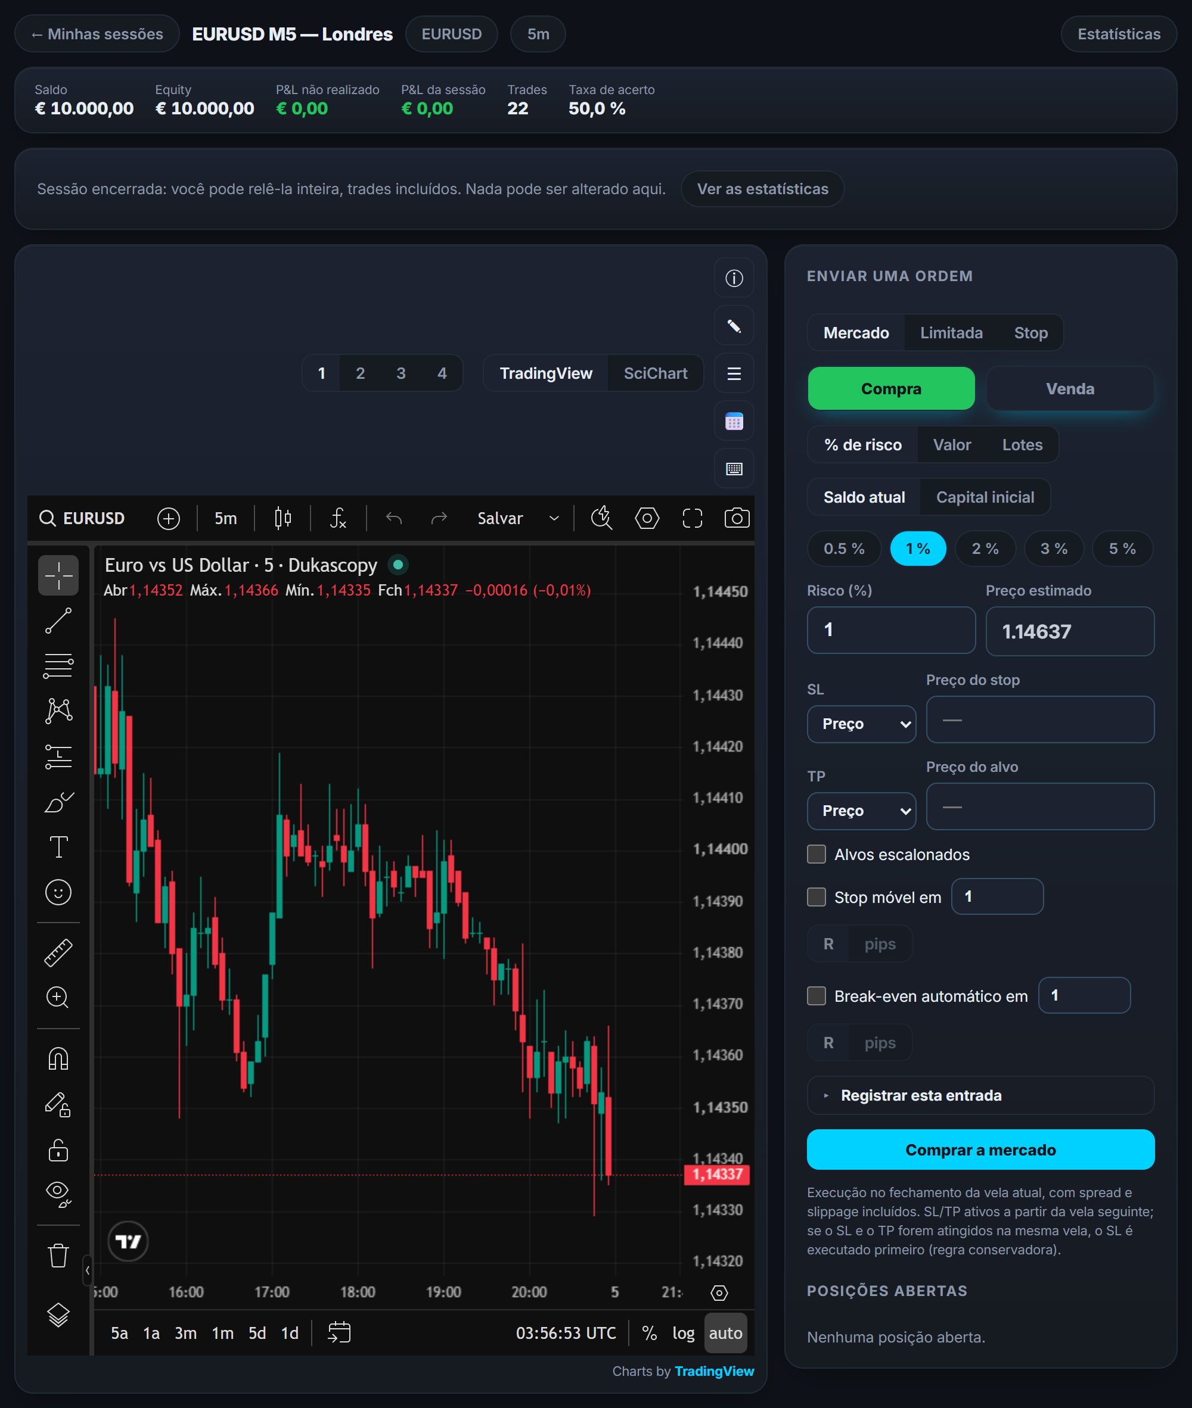This screenshot has height=1408, width=1192.
Task: Open the hamburger menu icon
Action: click(734, 373)
